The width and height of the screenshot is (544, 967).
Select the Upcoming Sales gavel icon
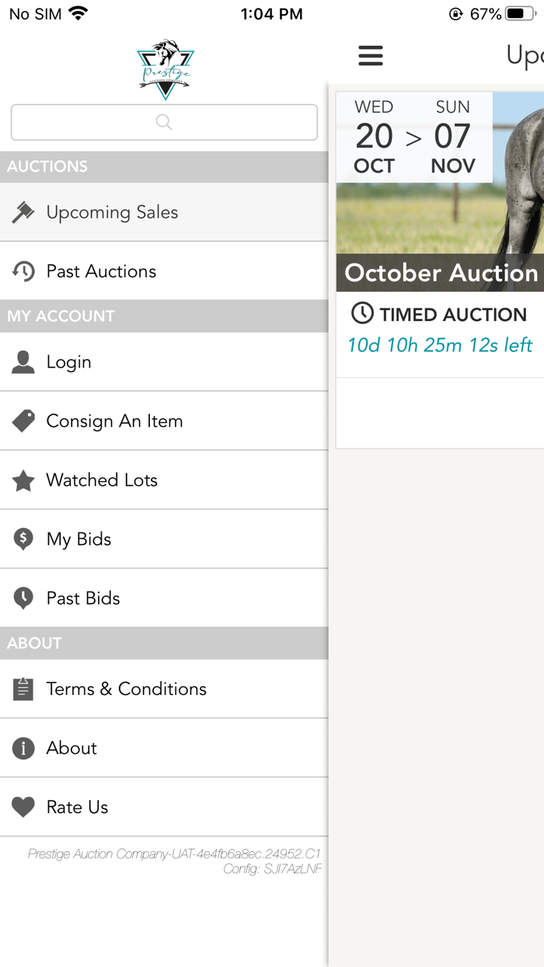[x=23, y=211]
